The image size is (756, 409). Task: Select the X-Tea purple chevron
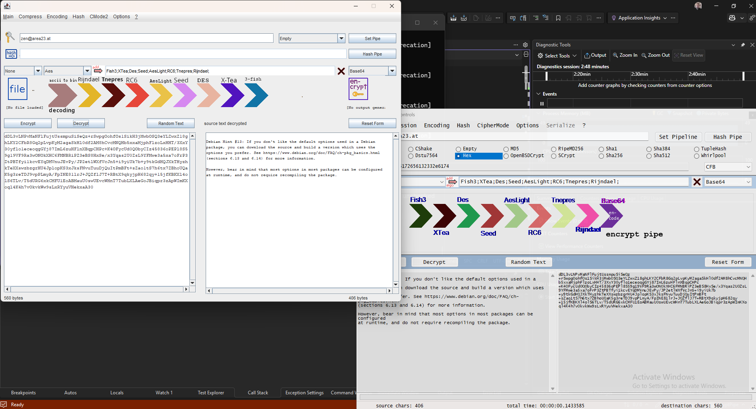tap(232, 95)
